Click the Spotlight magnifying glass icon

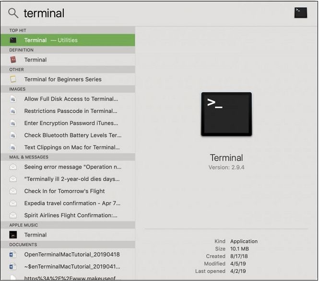point(13,13)
